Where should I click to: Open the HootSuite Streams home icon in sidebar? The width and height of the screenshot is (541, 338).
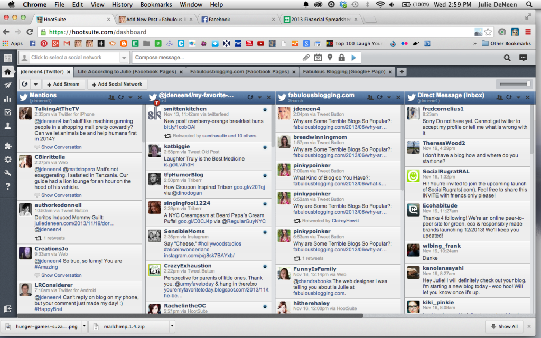click(x=7, y=72)
